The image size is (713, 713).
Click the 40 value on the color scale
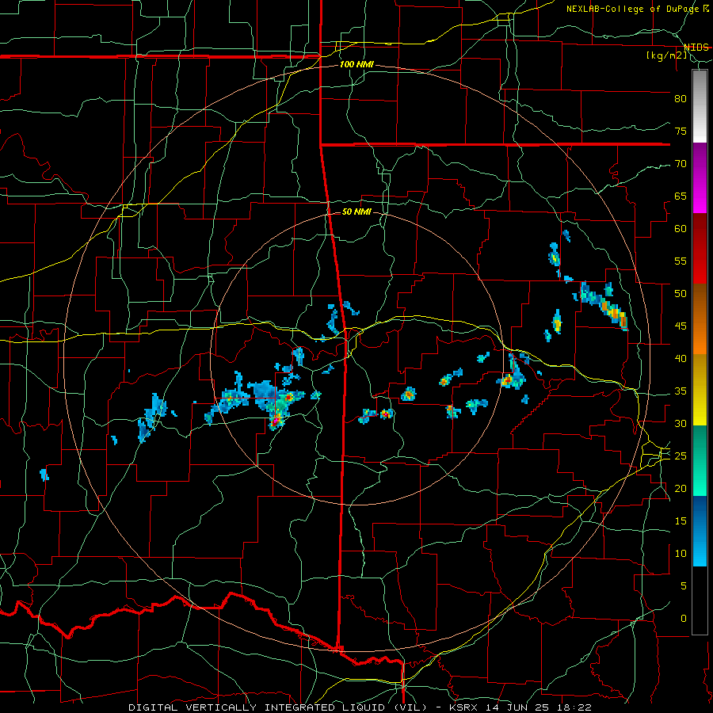[x=681, y=359]
